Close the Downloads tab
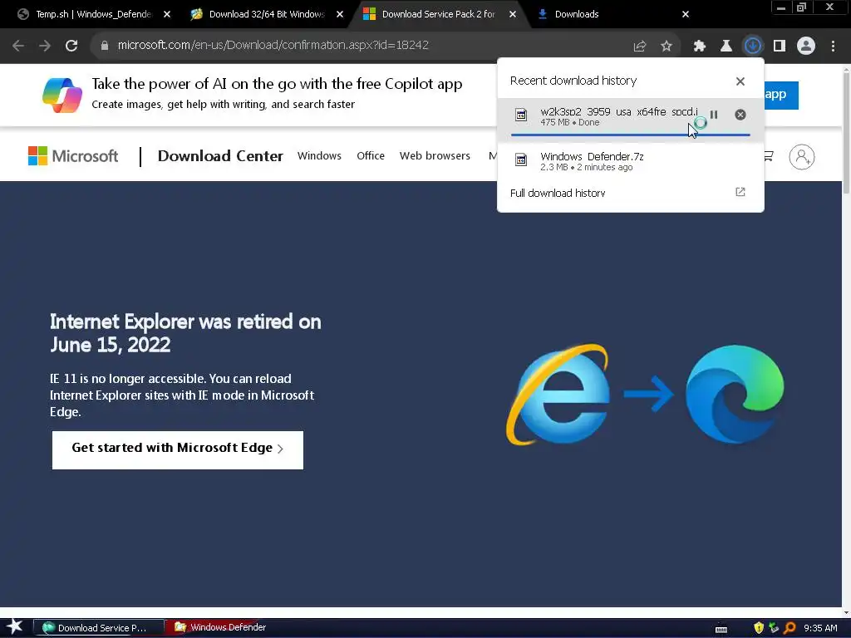The image size is (851, 638). point(686,15)
